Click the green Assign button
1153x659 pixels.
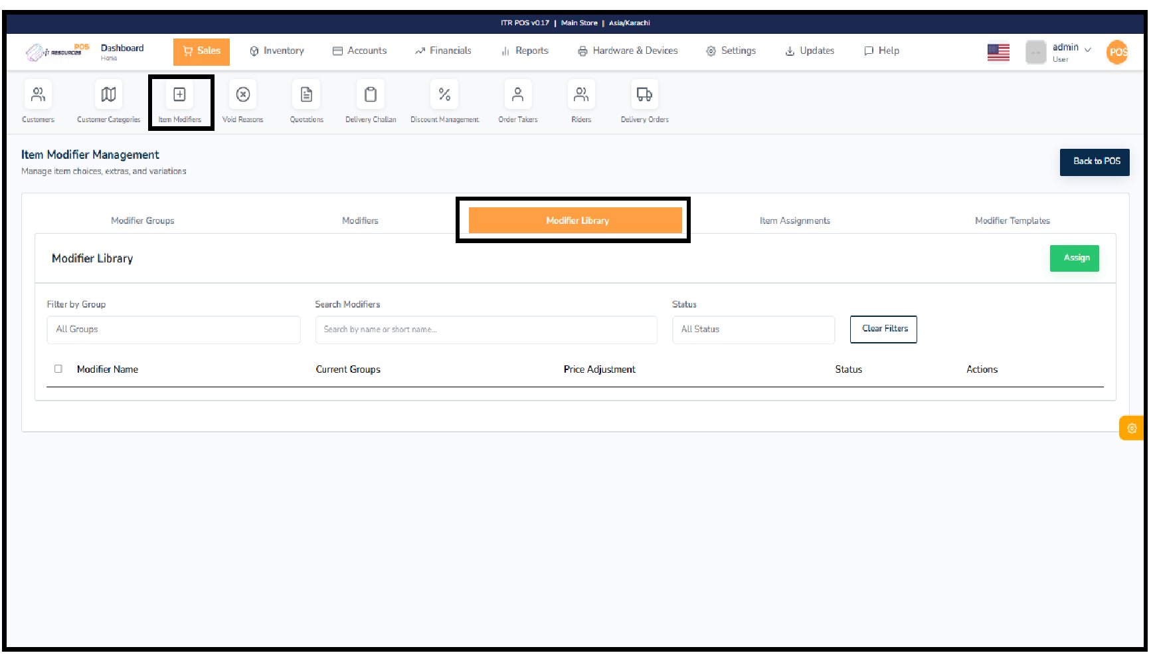click(x=1074, y=258)
